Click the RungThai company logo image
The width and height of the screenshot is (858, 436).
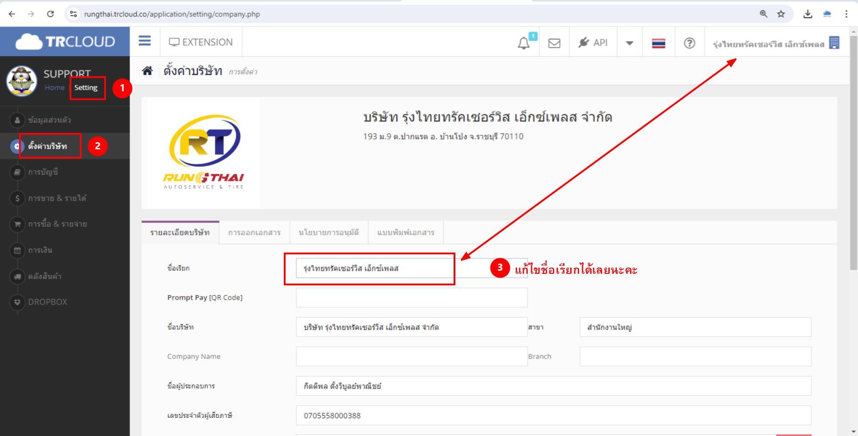point(204,152)
